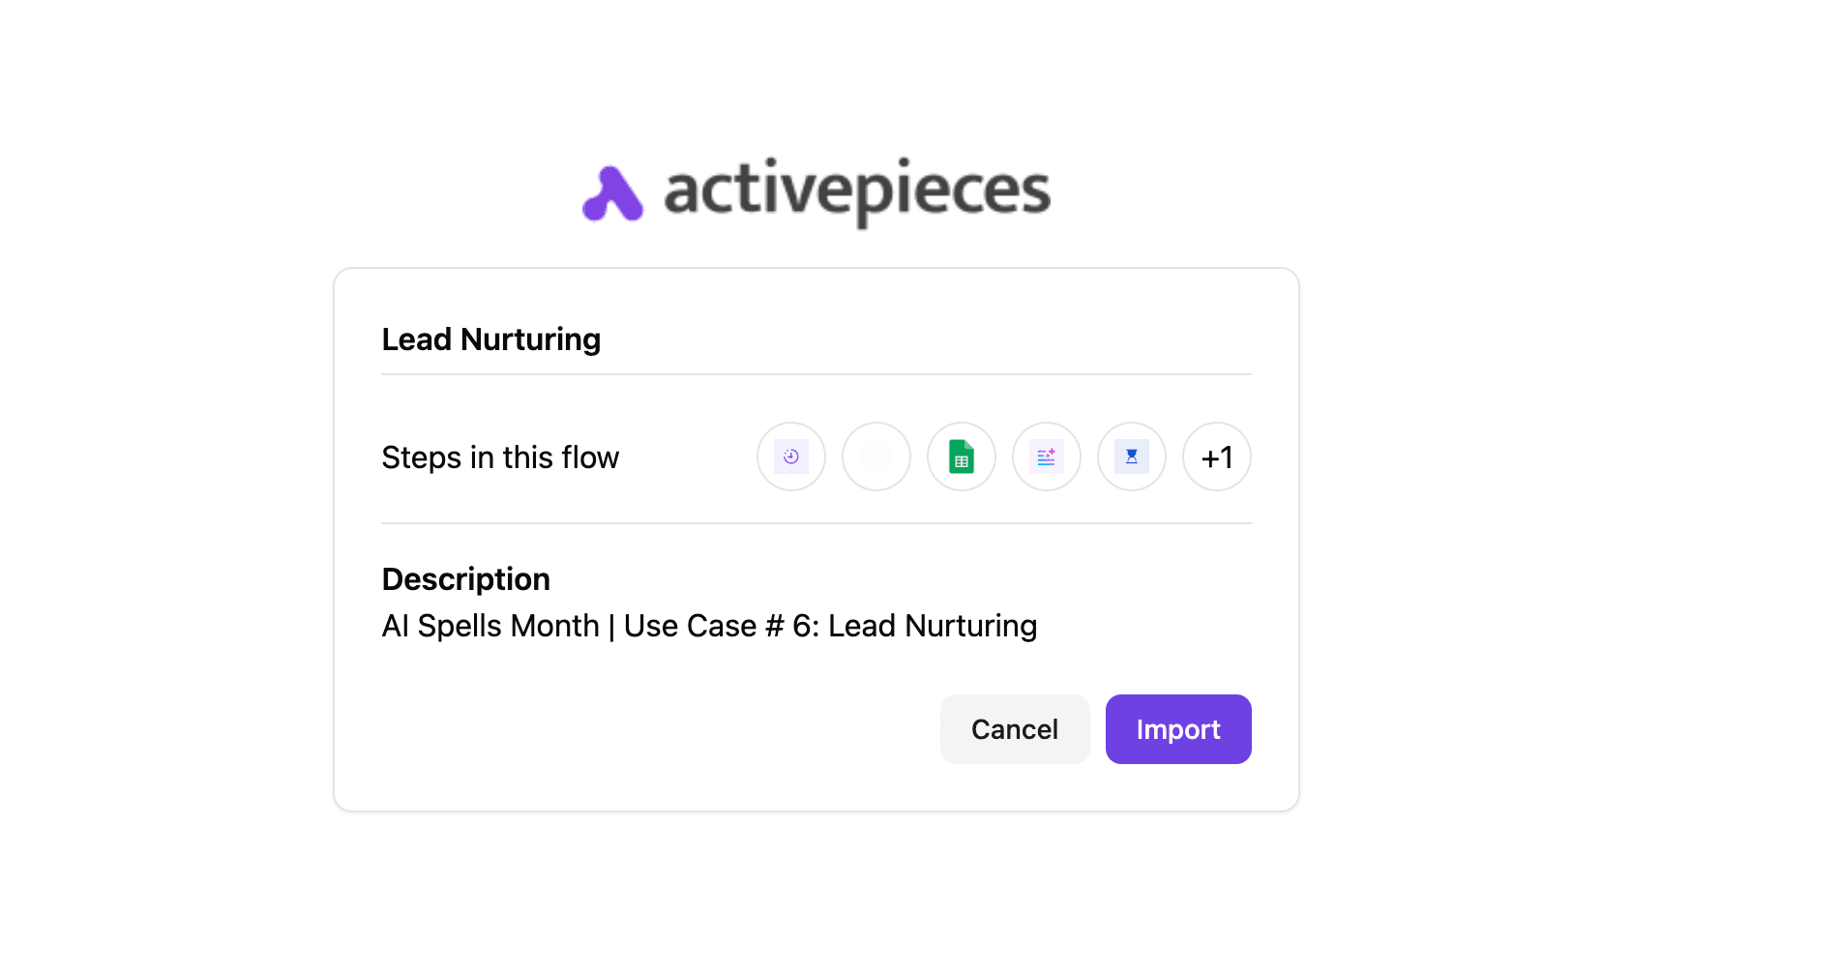Cancel the template import
Screen dimensions: 1840x972
click(1014, 729)
